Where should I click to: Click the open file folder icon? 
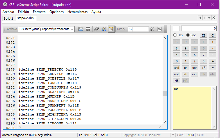coord(81,29)
